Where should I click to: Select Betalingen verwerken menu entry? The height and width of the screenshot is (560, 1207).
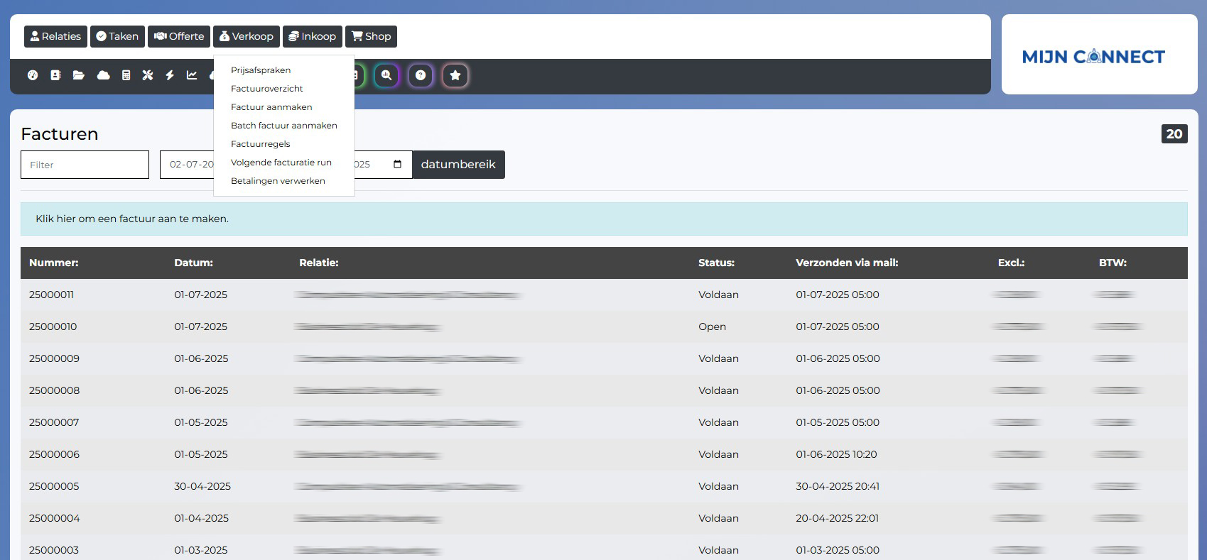click(278, 181)
